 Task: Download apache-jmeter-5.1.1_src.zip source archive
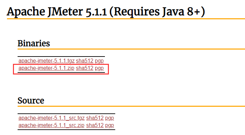click(51, 125)
